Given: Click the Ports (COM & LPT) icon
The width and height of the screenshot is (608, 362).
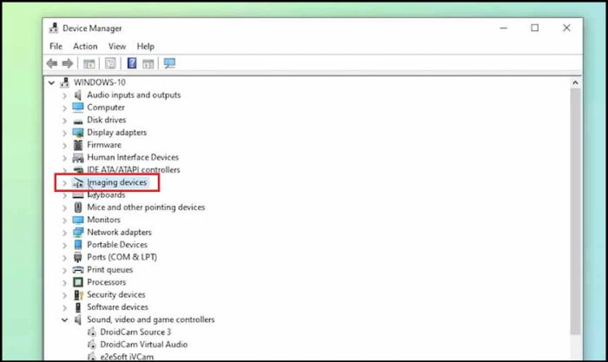Looking at the screenshot, I should (x=78, y=257).
